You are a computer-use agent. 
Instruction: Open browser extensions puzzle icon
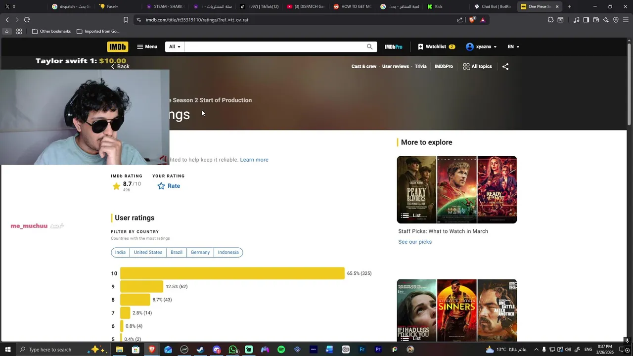pos(550,20)
